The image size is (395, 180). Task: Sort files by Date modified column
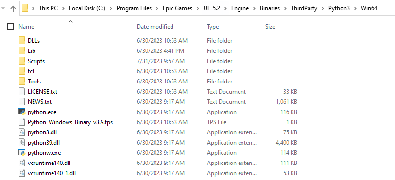pos(155,27)
